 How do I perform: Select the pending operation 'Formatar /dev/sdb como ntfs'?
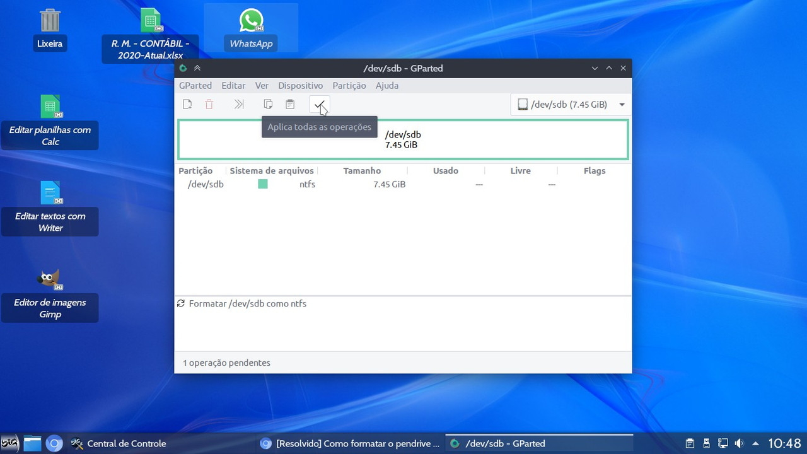247,303
